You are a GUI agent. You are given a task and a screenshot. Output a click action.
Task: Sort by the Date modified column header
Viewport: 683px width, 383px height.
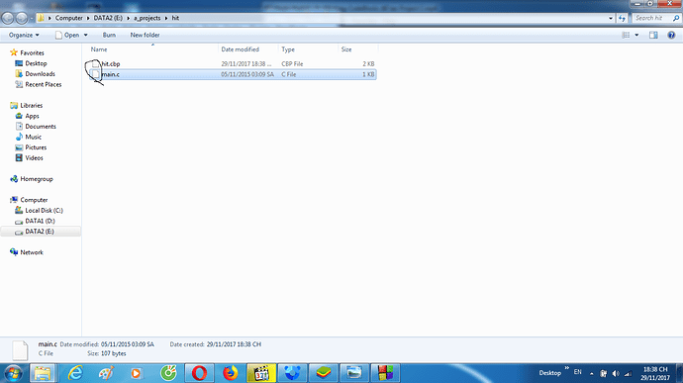(x=247, y=49)
